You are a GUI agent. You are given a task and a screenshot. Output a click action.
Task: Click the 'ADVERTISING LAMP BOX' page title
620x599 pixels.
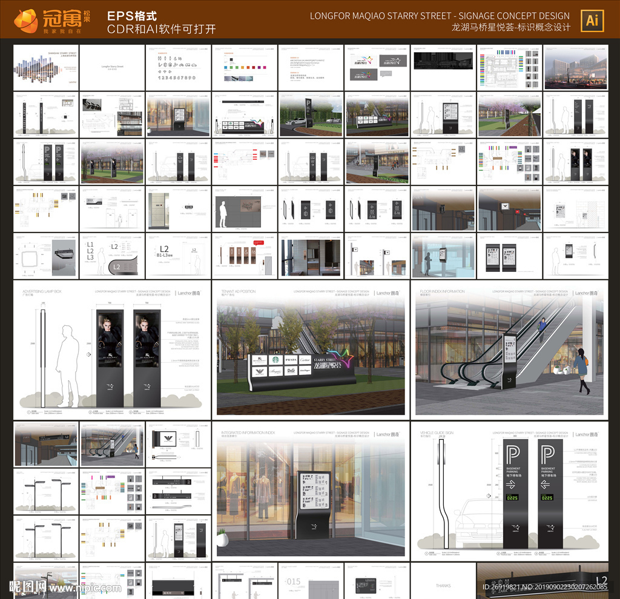click(42, 291)
